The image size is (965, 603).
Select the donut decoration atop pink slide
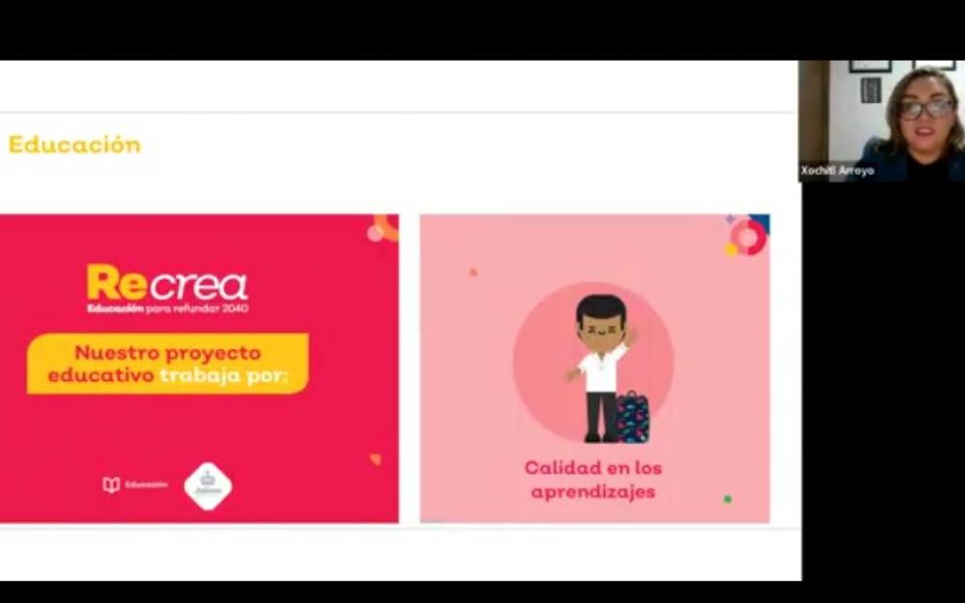(748, 235)
